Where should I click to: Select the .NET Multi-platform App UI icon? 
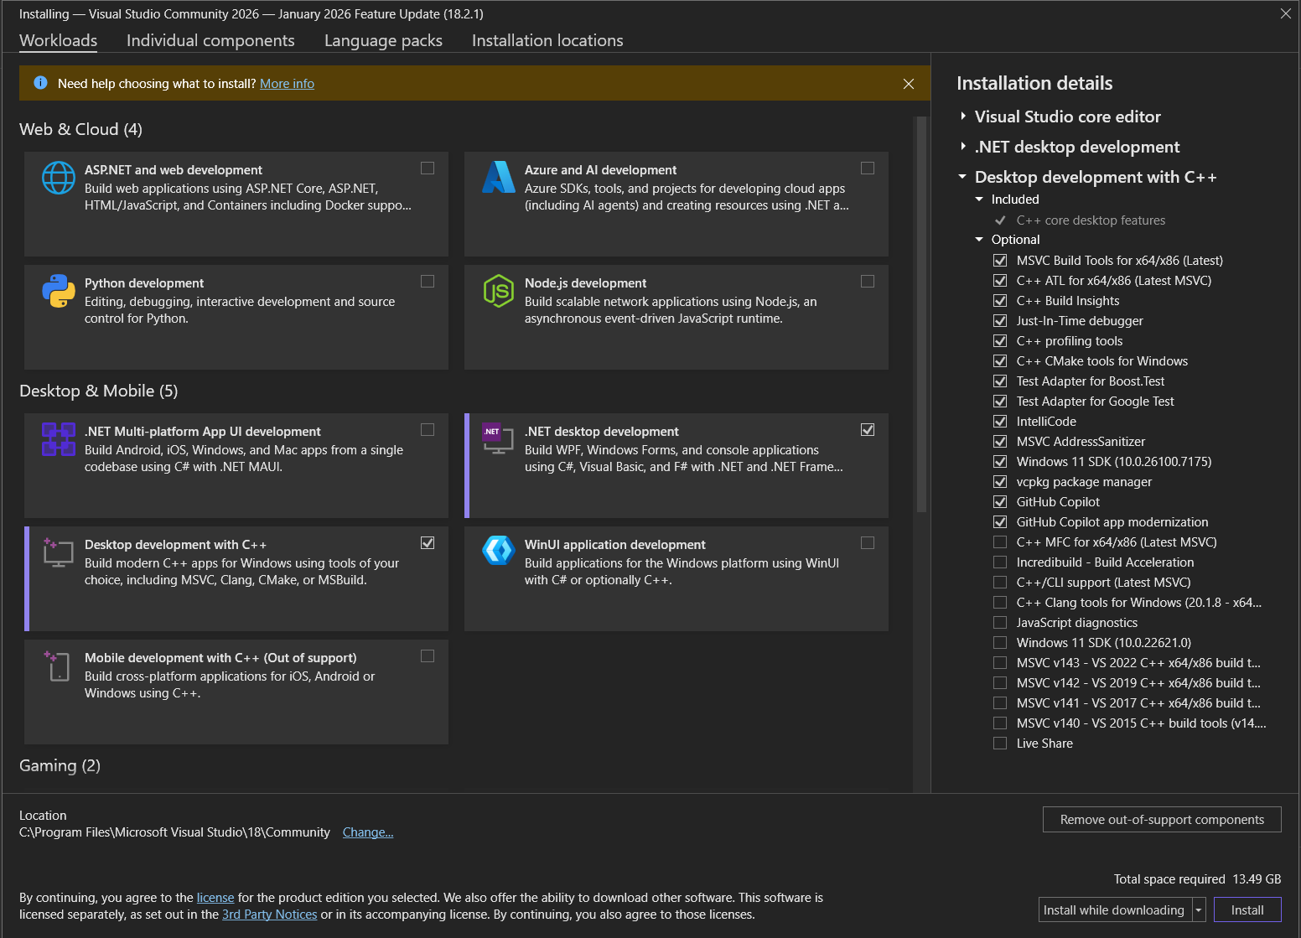pos(58,439)
